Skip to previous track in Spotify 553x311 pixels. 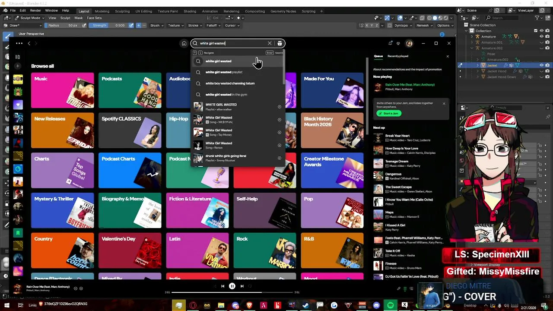(x=222, y=286)
